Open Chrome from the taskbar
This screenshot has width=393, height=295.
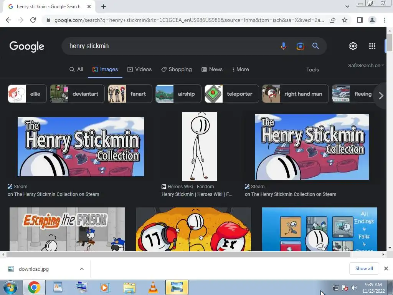tap(34, 287)
